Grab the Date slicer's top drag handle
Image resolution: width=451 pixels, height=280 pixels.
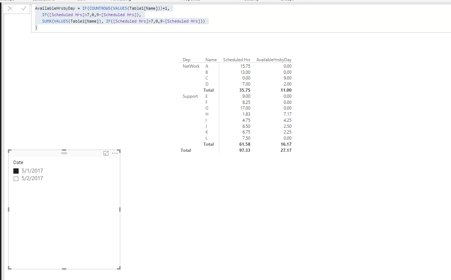[64, 153]
